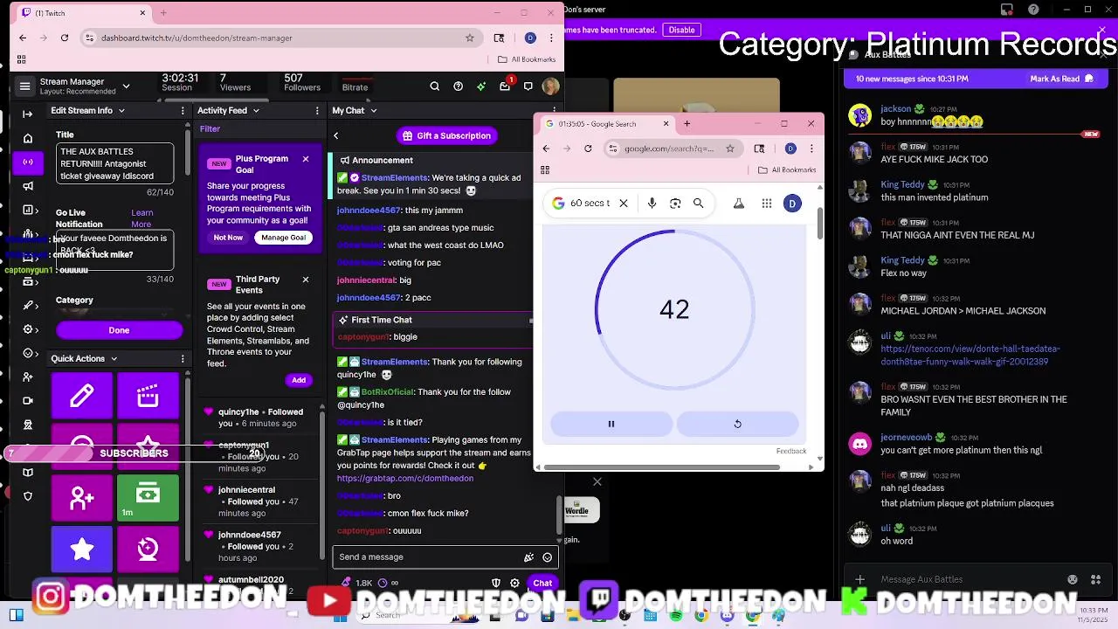
Task: Open Quick Actions three-dot menu
Action: point(183,359)
